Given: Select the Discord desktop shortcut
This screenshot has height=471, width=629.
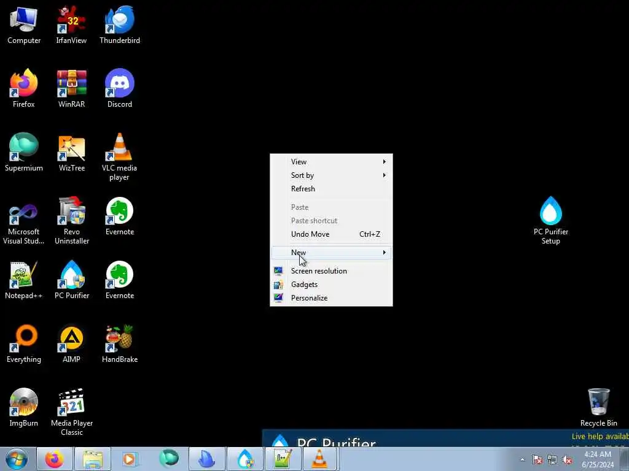Looking at the screenshot, I should coord(120,88).
